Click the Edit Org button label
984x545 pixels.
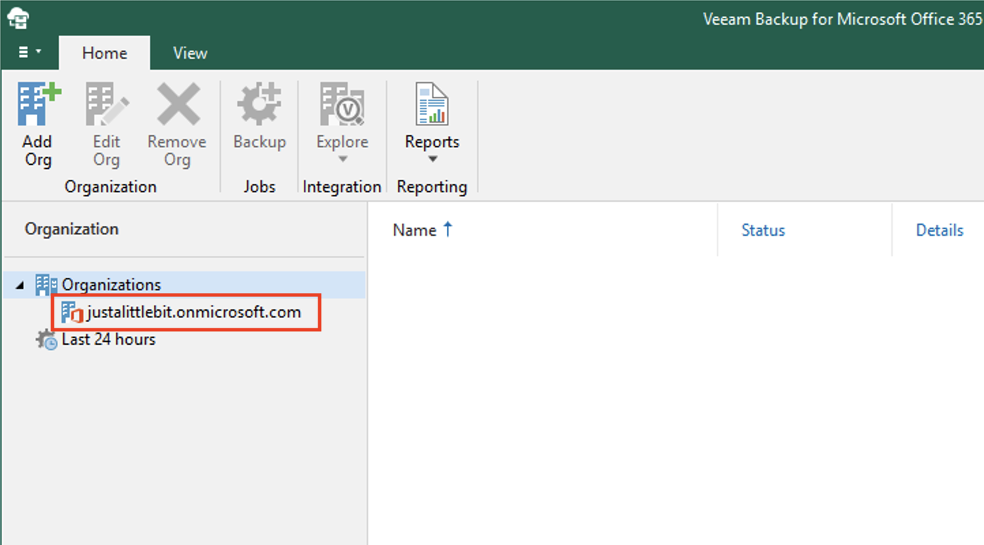[106, 151]
